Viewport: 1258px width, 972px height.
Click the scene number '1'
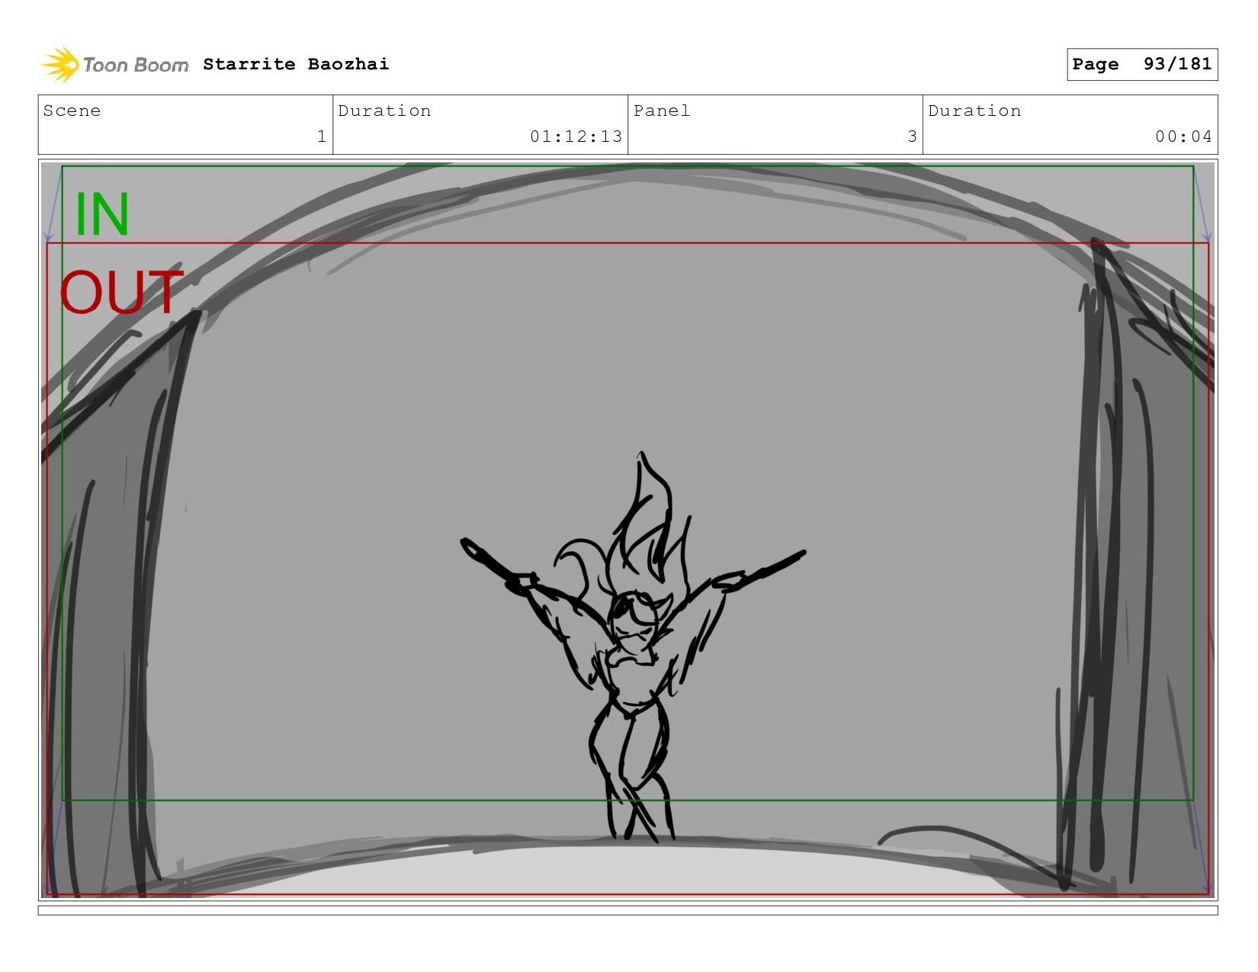321,136
